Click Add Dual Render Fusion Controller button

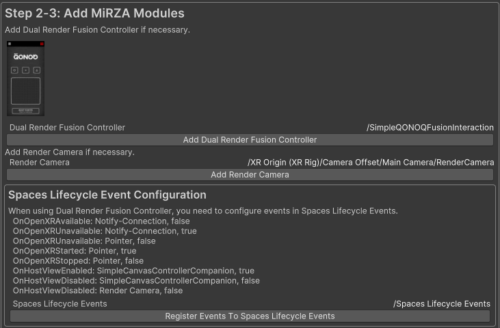click(x=250, y=140)
